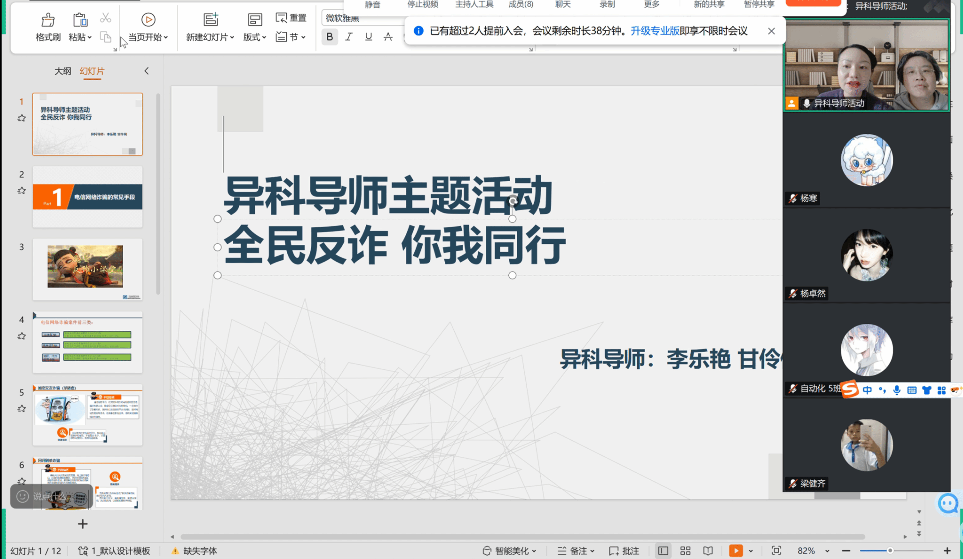Viewport: 963px width, 559px height.
Task: Switch to slide sorter grid view icon
Action: 686,551
